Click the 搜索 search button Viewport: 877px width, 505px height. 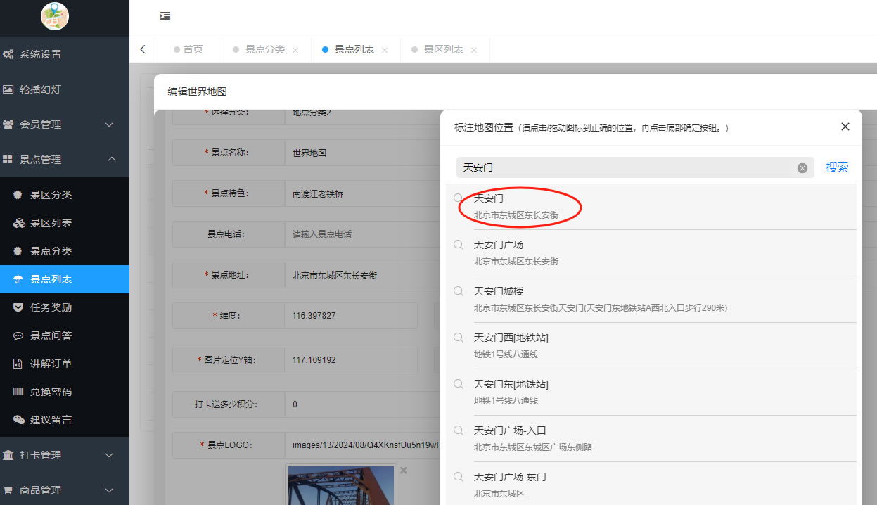[837, 167]
